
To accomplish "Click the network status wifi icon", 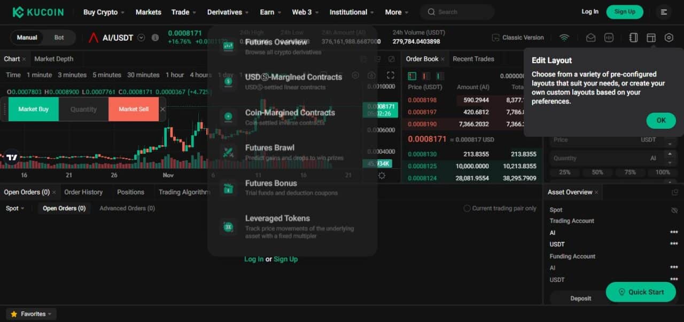I will point(564,37).
